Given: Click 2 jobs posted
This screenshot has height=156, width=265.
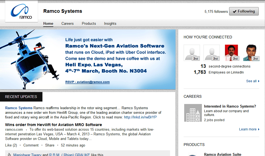Looking at the screenshot, I should point(214,120).
